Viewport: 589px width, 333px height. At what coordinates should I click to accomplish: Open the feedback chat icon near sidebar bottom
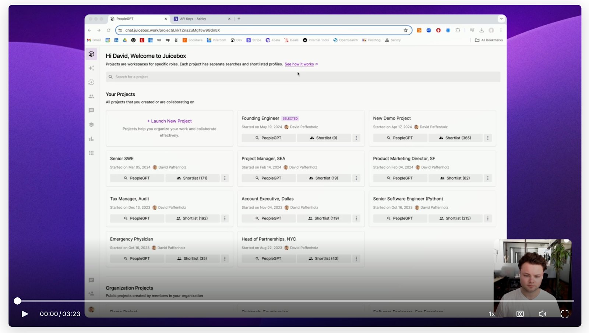click(x=91, y=280)
